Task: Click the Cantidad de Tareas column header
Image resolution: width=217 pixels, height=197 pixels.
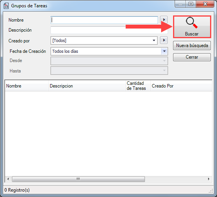Action: click(x=138, y=86)
